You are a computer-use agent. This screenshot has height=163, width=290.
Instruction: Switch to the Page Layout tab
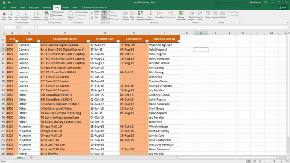[x=34, y=8]
